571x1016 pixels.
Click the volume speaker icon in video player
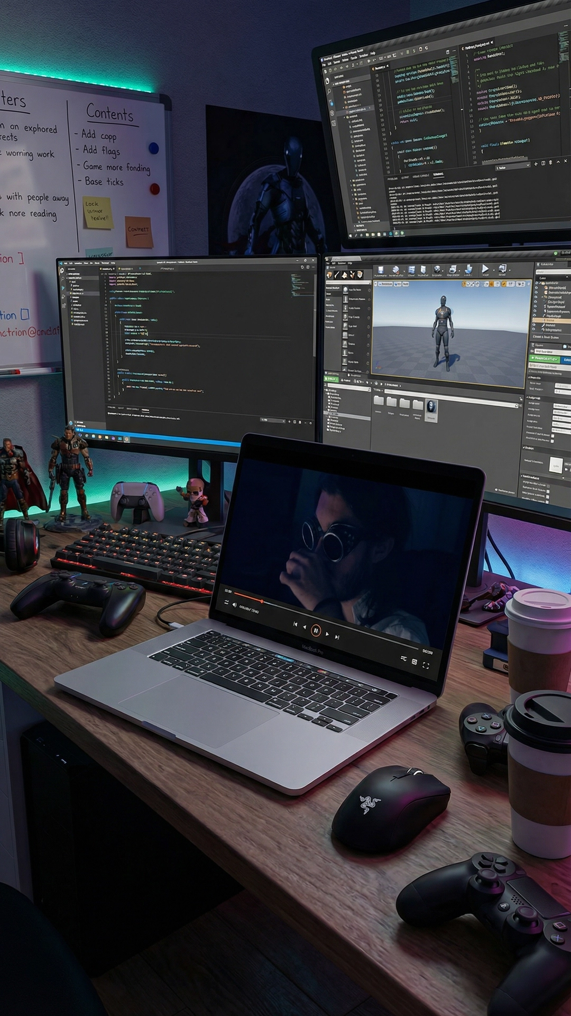pyautogui.click(x=235, y=605)
